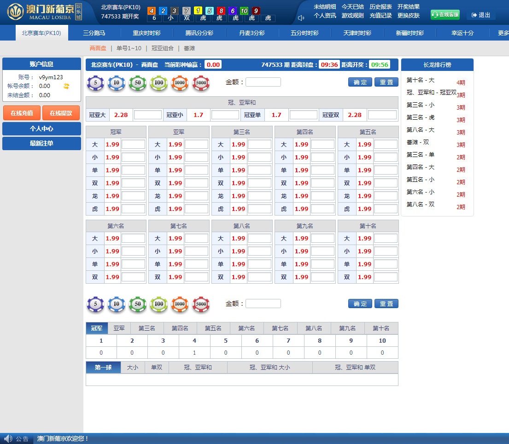This screenshot has height=444, width=509.
Task: Click the top 金额 input field
Action: click(x=263, y=82)
